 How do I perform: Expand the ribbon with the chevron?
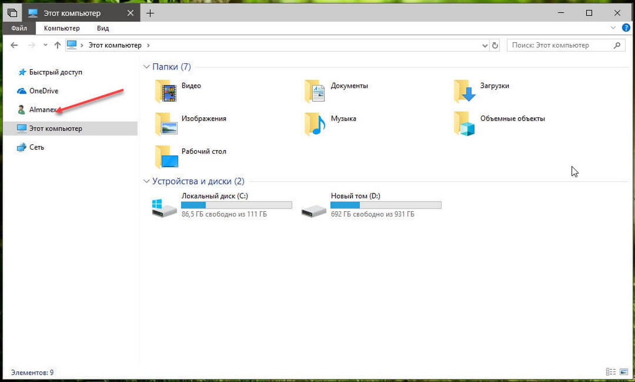click(x=613, y=28)
